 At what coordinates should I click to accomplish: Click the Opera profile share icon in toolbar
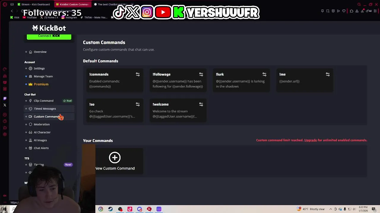[x=357, y=11]
